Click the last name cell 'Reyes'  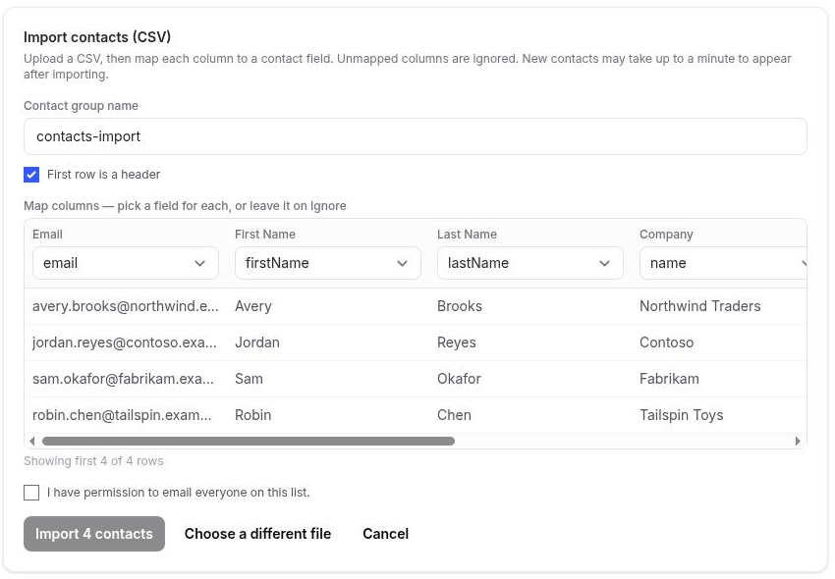457,342
